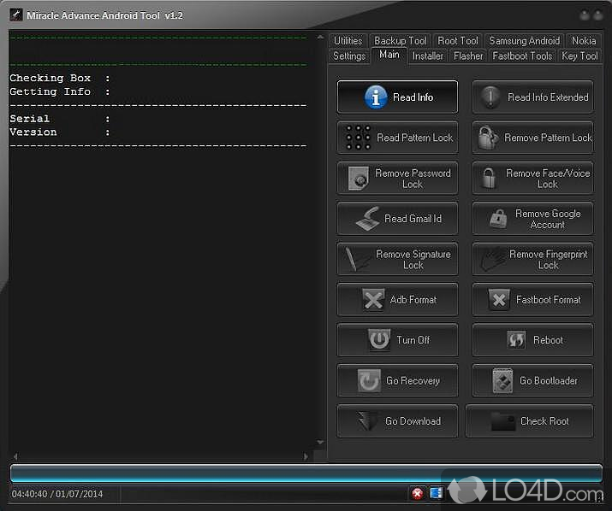612x511 pixels.
Task: Click the blue info icon on Read Info
Action: 376,97
